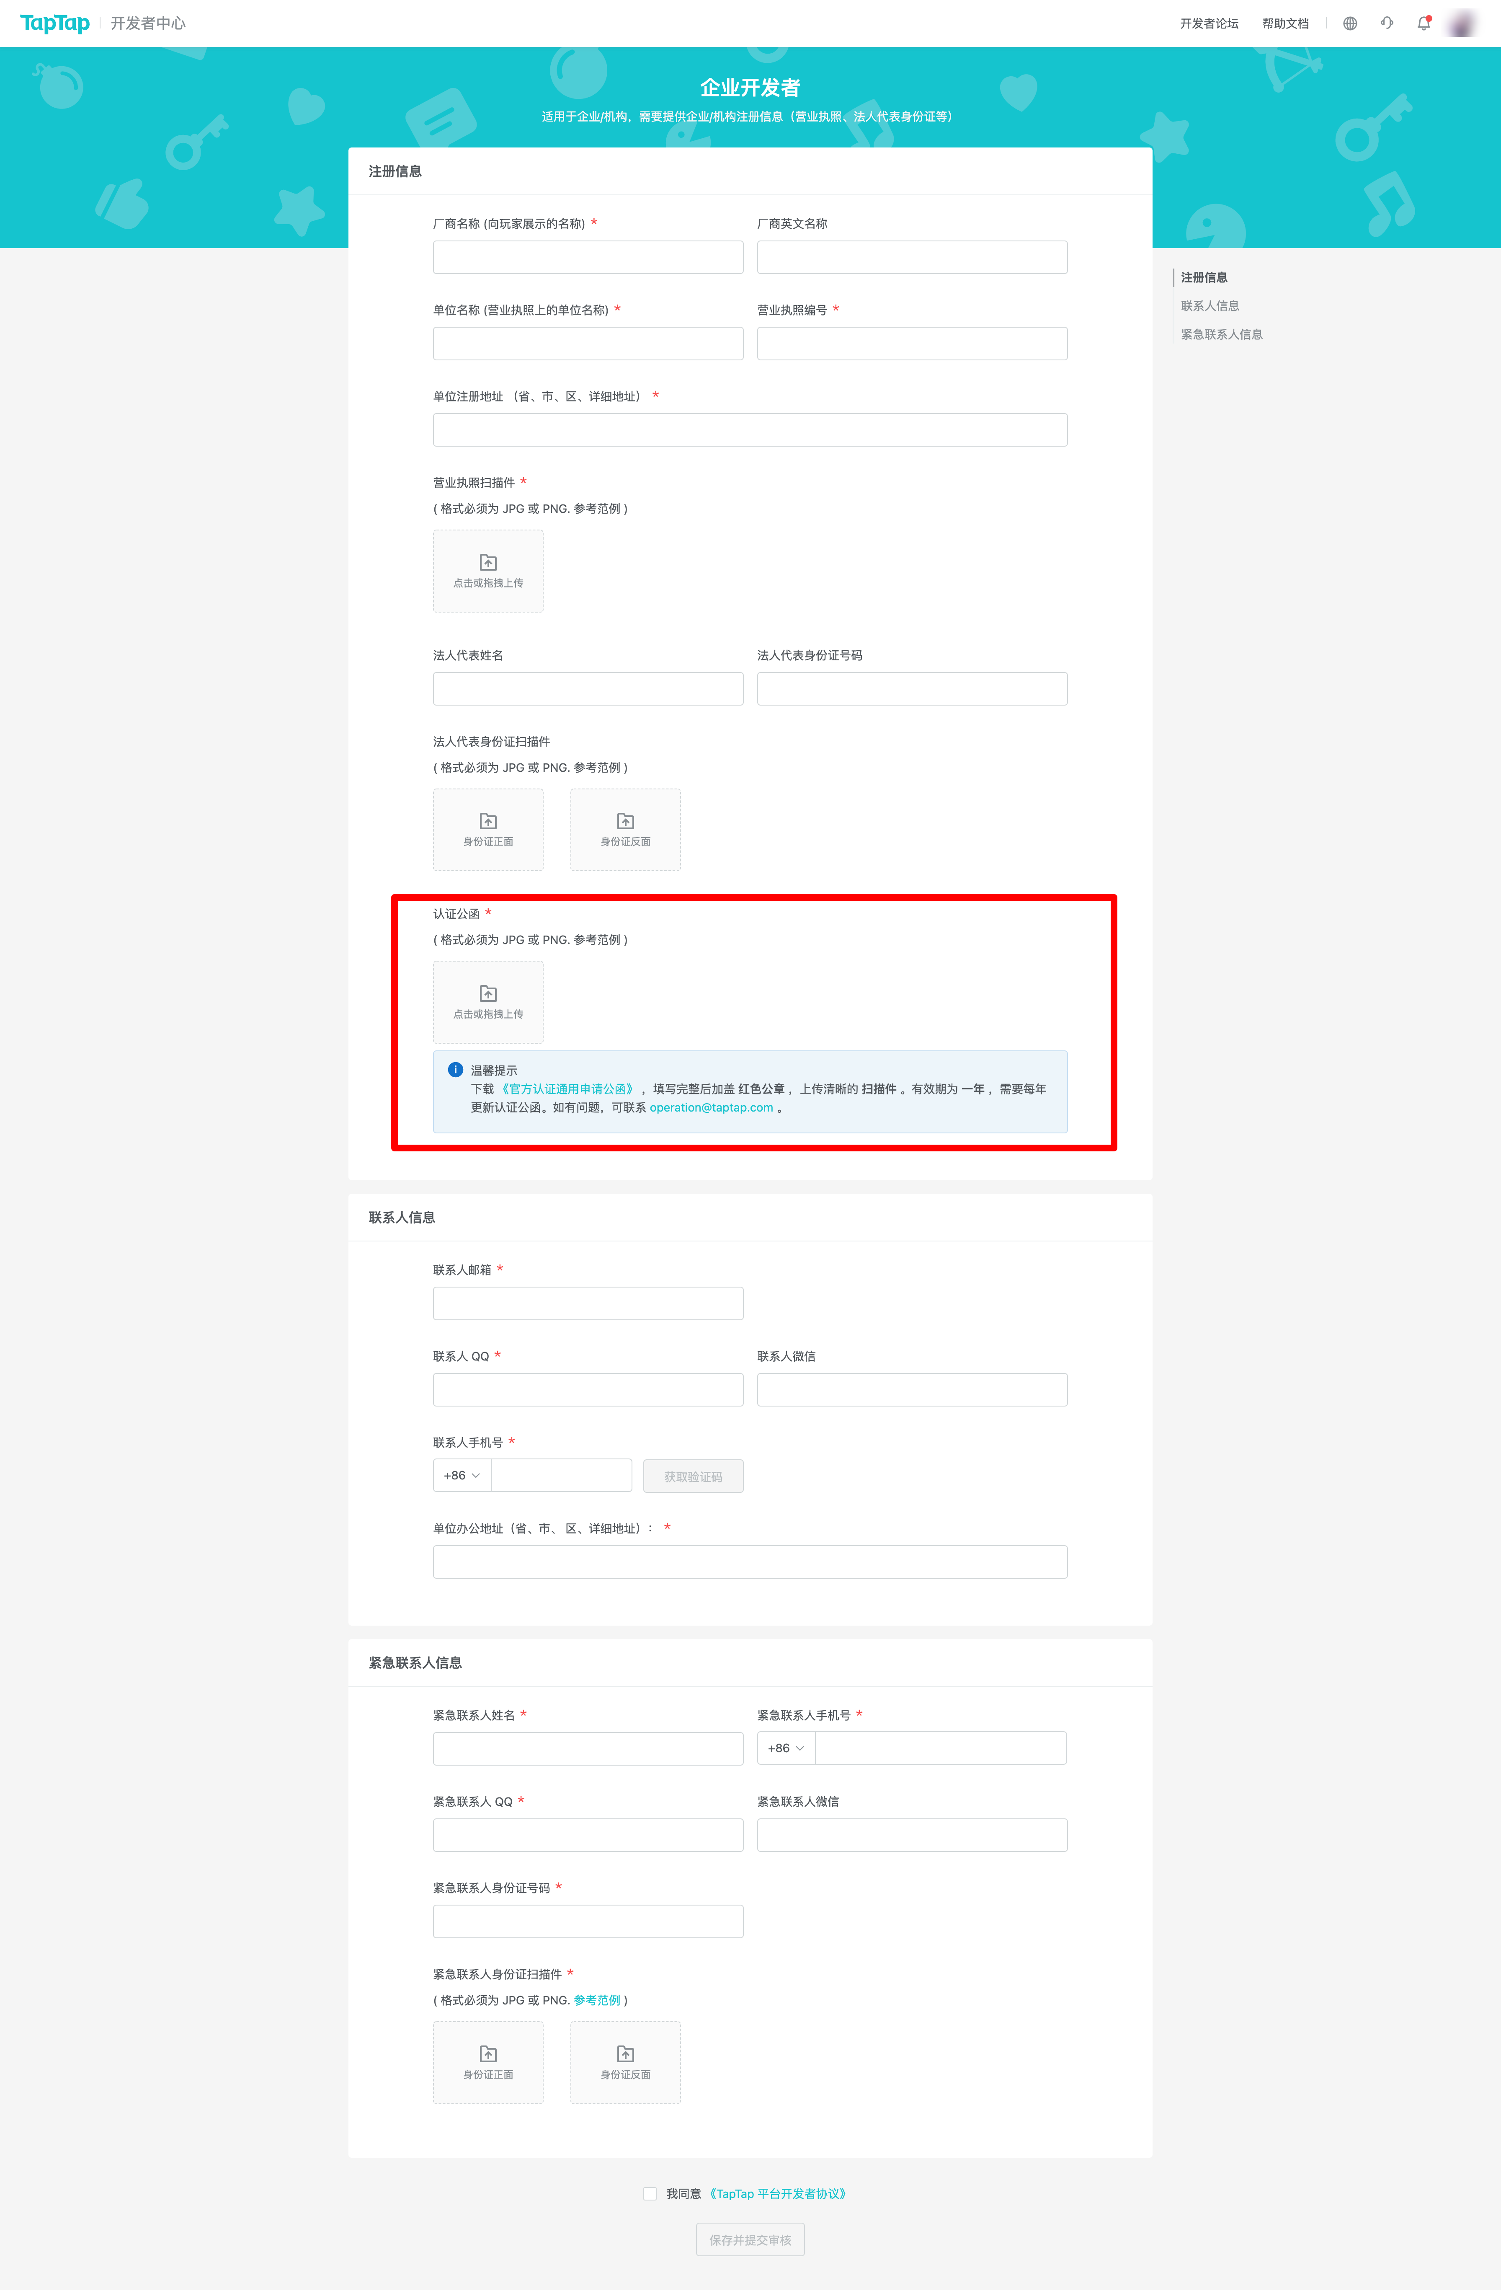
Task: Jump to 联系人信息 section in sidebar
Action: (1210, 306)
